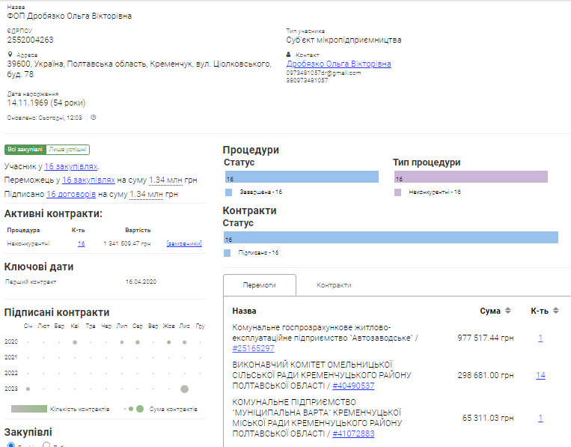Click the purple Неконкурентні legend square
Image resolution: width=571 pixels, height=447 pixels.
tap(398, 192)
